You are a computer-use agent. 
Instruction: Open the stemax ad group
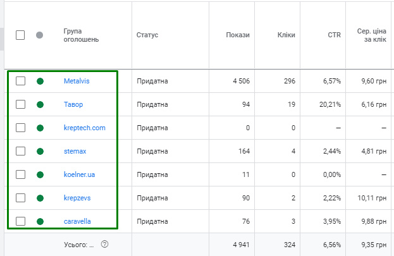75,151
